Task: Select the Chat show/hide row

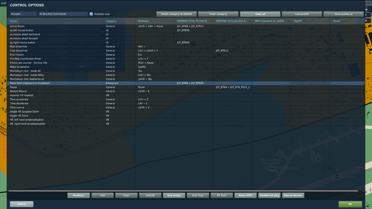Action: click(x=186, y=51)
